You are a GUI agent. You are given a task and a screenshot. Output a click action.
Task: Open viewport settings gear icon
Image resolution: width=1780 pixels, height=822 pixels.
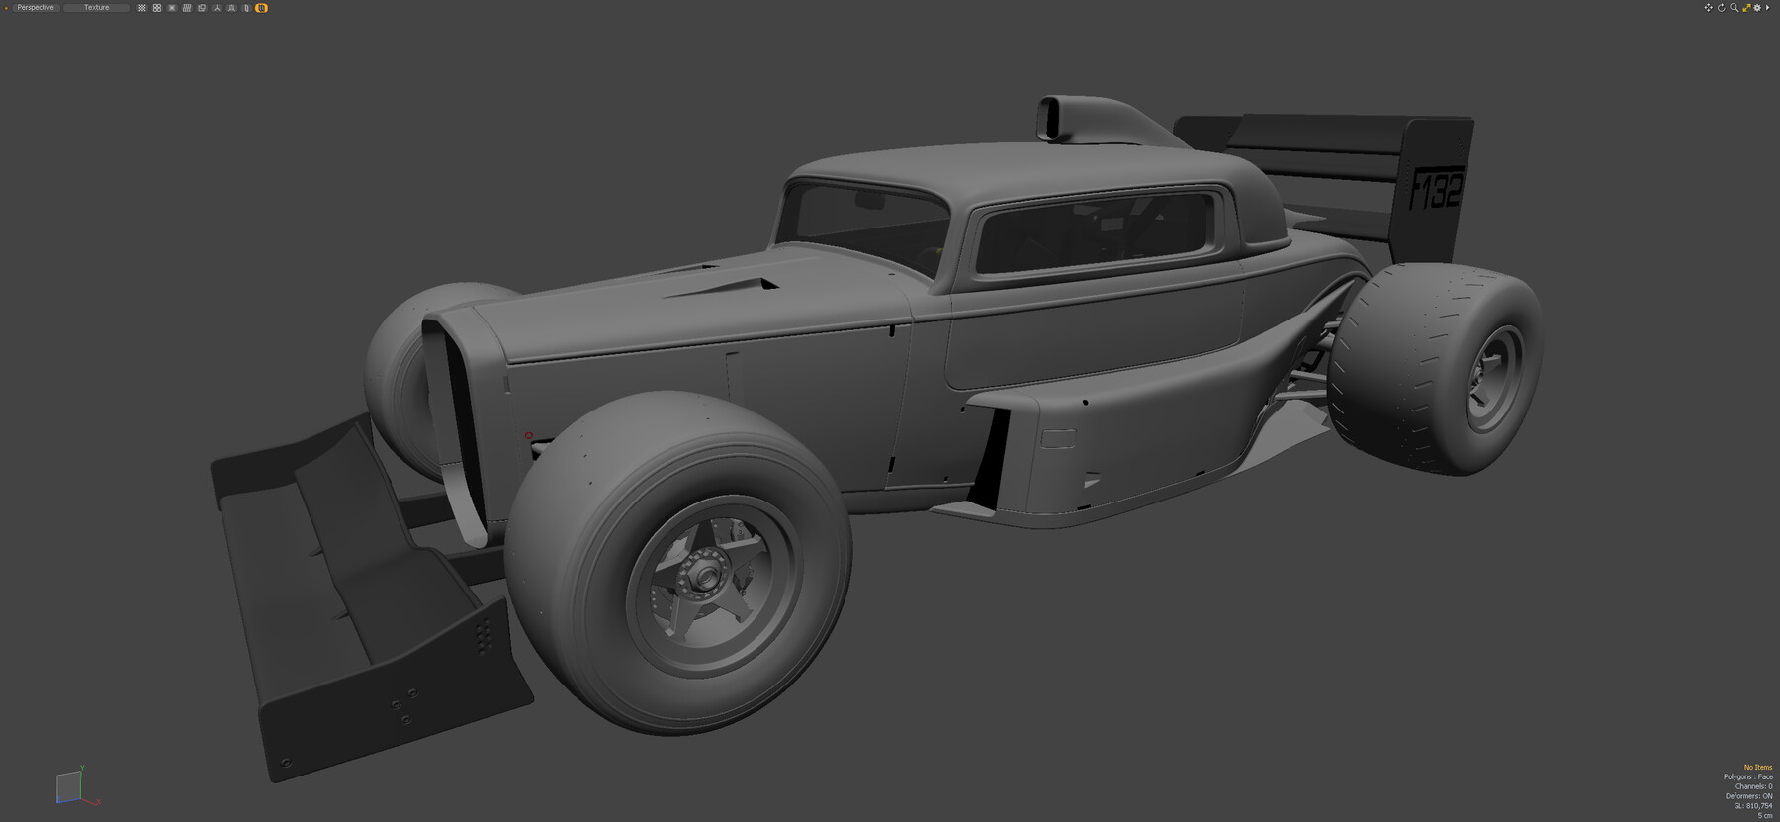1757,8
